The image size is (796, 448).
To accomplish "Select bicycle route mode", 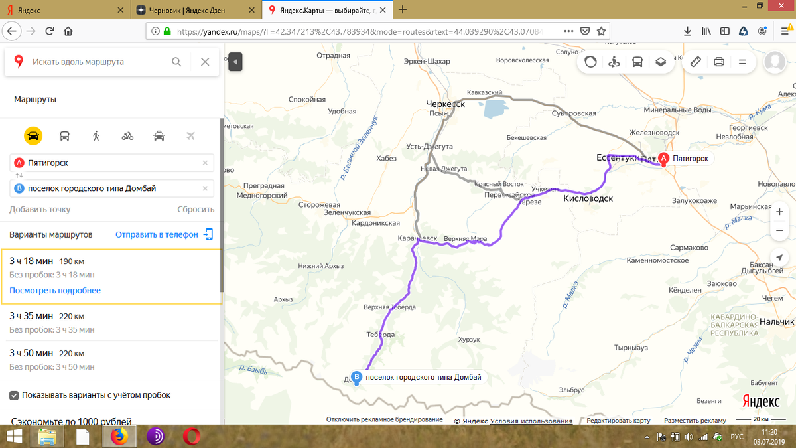I will click(127, 136).
